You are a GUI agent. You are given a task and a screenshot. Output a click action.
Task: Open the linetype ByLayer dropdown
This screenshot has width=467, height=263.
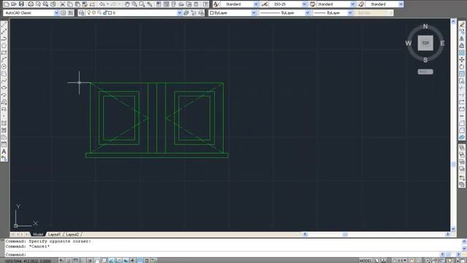click(308, 13)
